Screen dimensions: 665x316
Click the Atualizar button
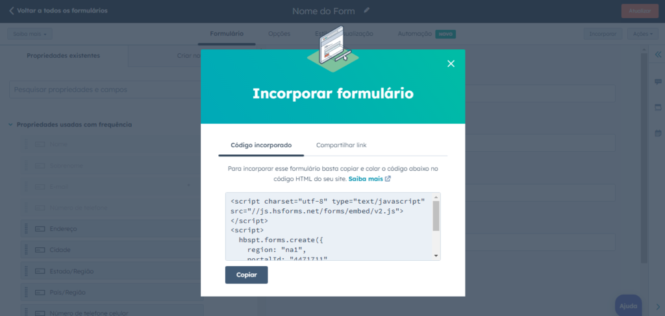(x=640, y=11)
